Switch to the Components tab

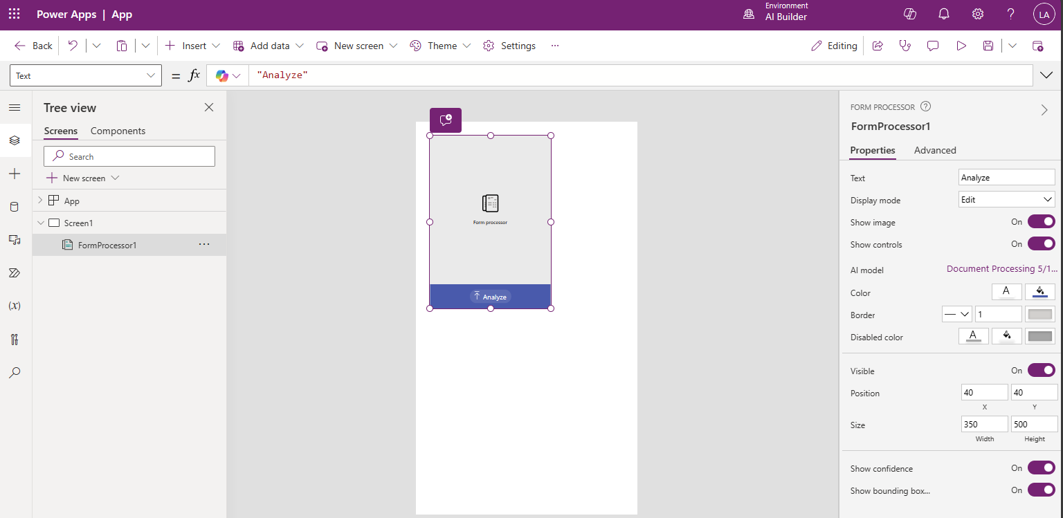118,131
